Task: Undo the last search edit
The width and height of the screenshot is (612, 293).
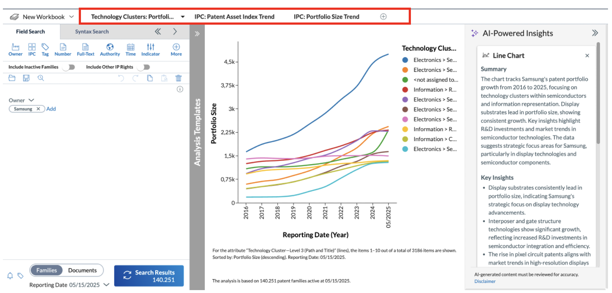Action: [121, 78]
